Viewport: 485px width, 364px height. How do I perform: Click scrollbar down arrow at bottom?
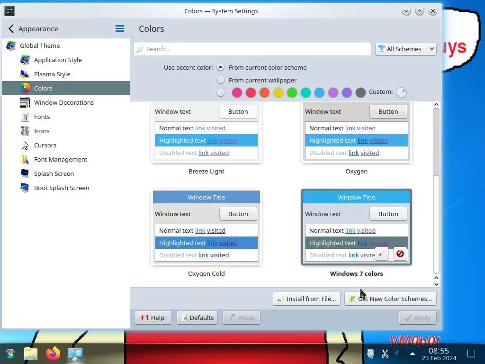[x=436, y=284]
